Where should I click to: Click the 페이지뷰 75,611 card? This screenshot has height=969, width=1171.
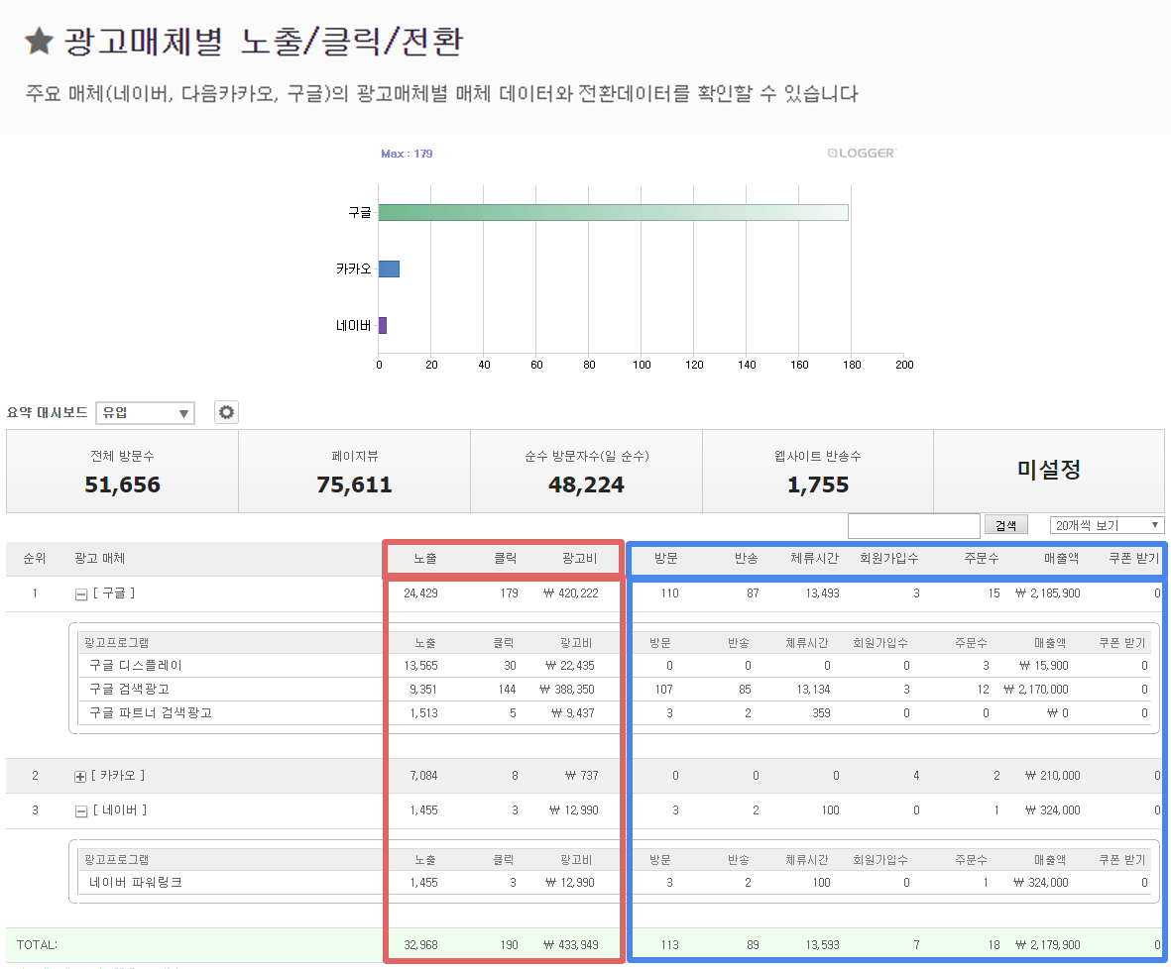tap(354, 471)
